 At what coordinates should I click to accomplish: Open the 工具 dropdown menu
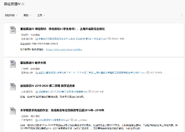[x=41, y=15]
